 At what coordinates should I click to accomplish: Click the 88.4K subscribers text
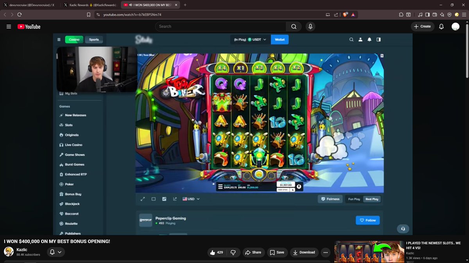pyautogui.click(x=28, y=255)
